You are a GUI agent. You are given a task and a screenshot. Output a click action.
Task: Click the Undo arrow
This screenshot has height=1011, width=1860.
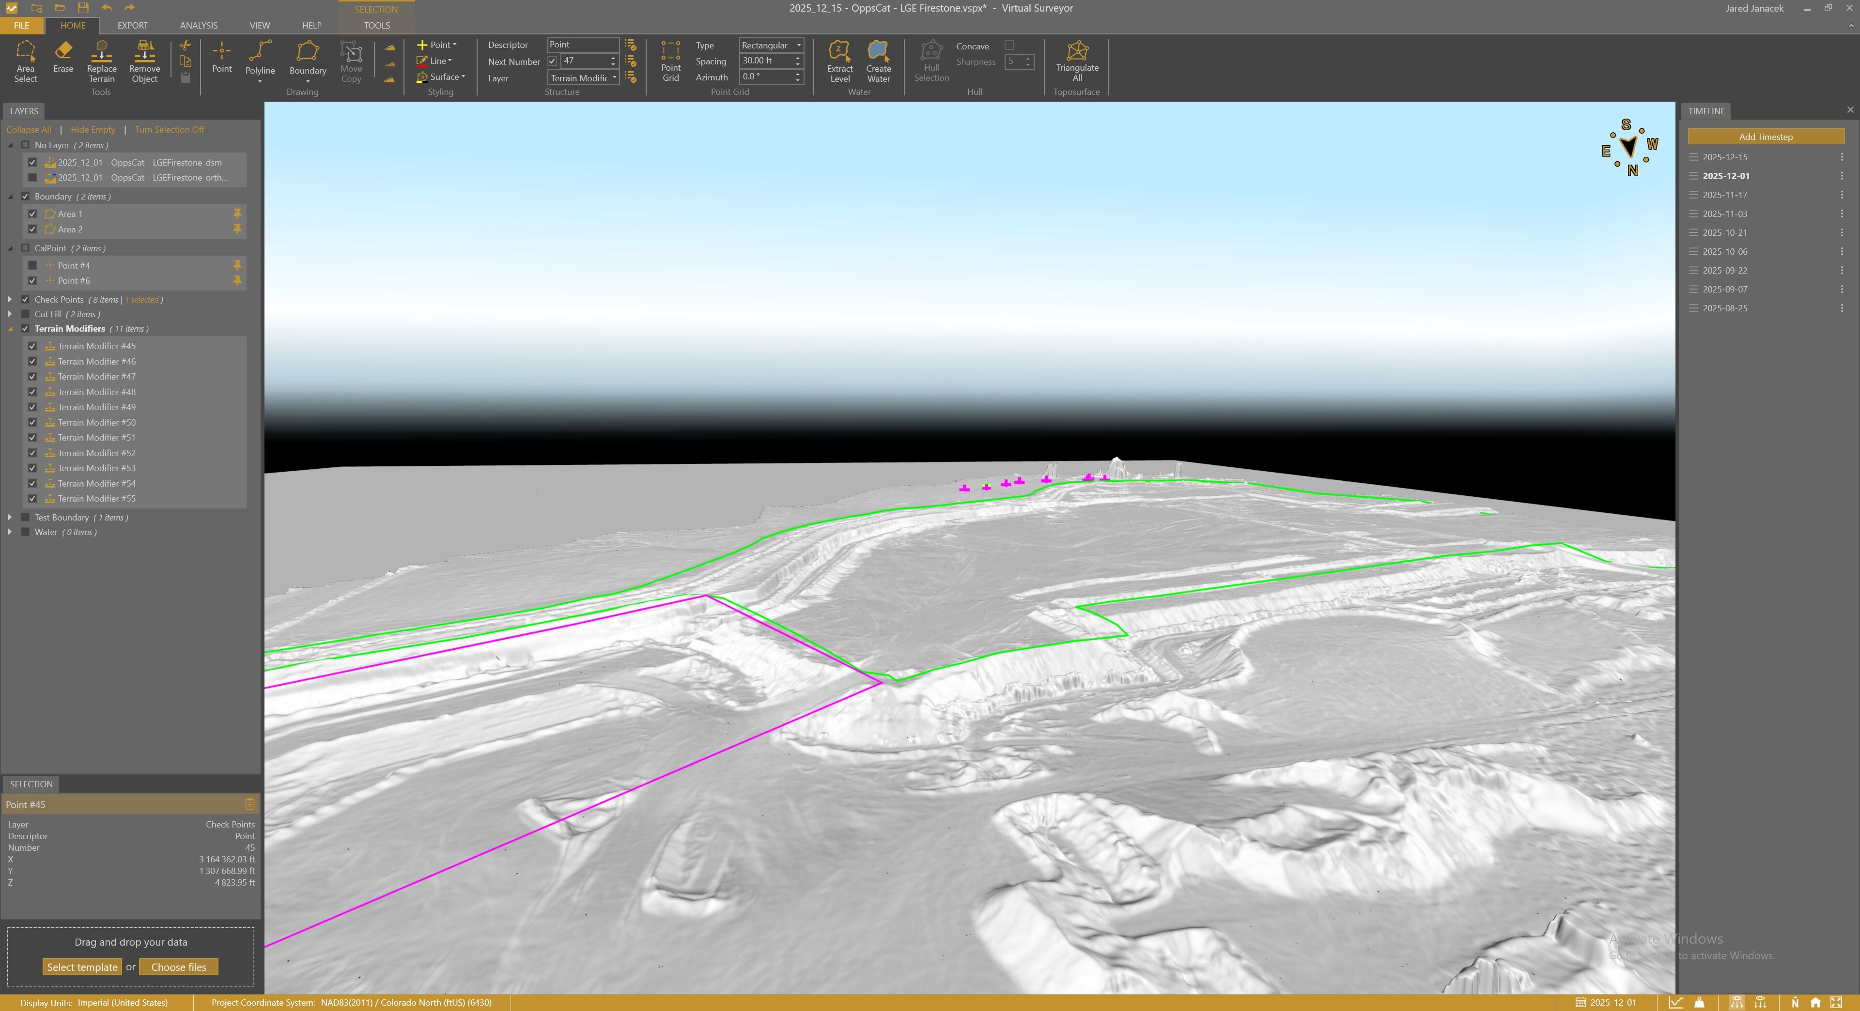106,8
